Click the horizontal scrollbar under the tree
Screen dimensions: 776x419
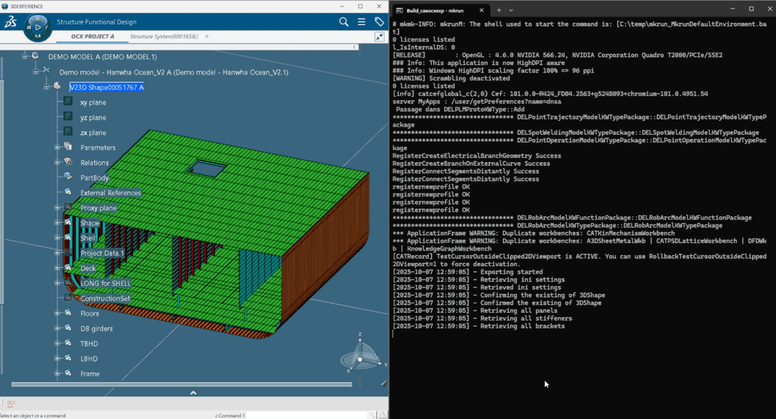[x=181, y=384]
